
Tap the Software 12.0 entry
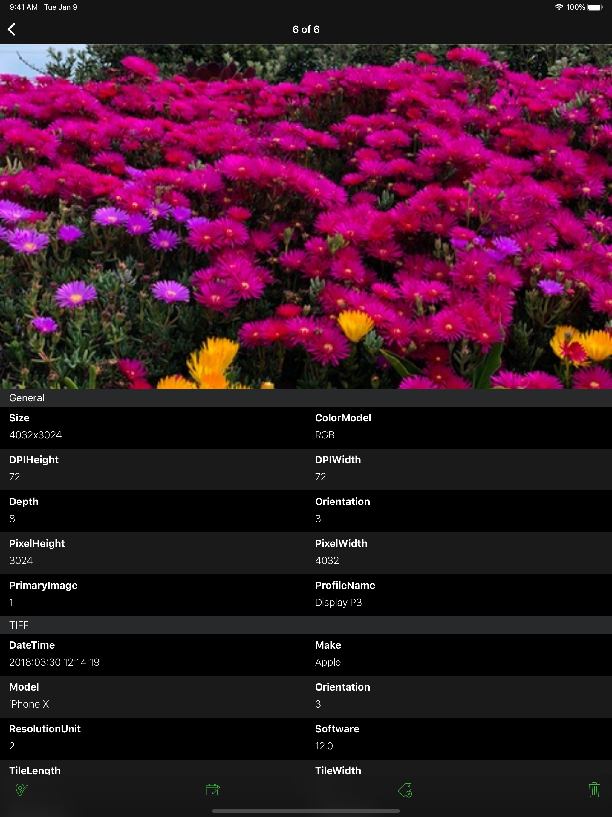[x=324, y=746]
